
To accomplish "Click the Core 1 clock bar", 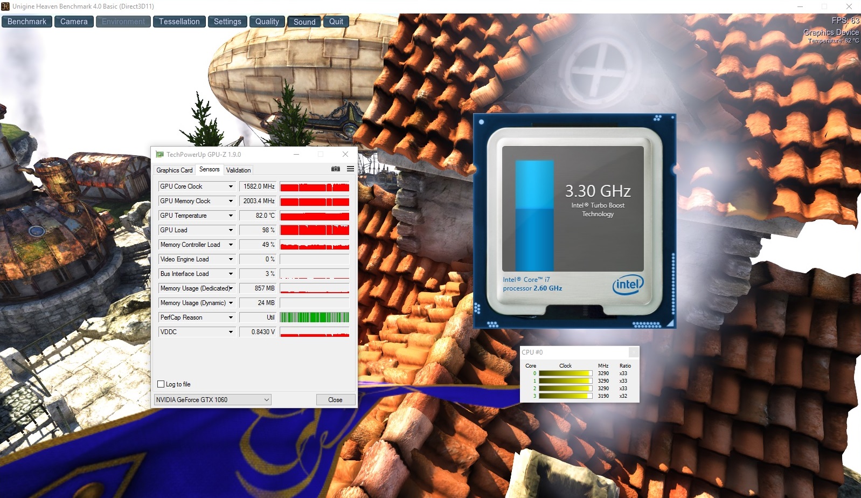I will pos(566,381).
